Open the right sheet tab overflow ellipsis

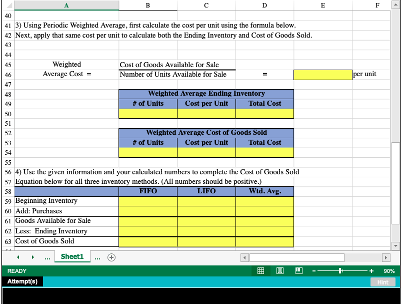click(97, 257)
